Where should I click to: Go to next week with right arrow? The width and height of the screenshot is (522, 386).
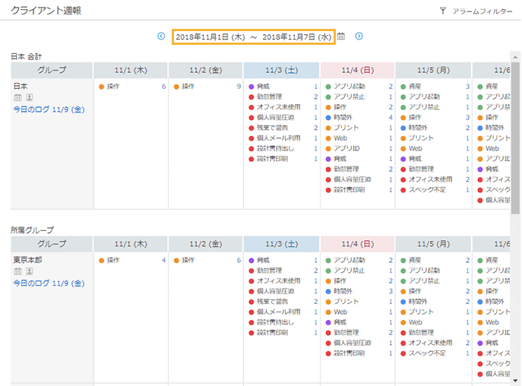pyautogui.click(x=359, y=36)
